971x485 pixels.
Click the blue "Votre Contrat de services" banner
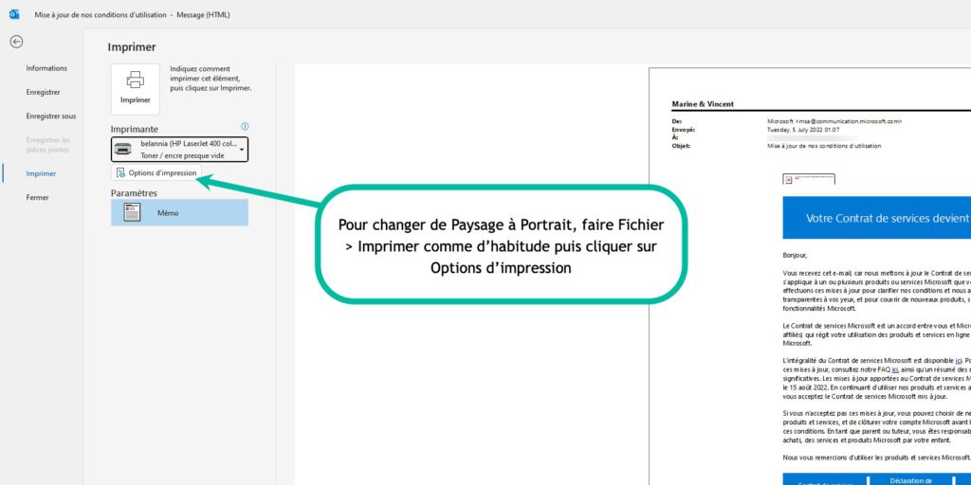tap(877, 218)
